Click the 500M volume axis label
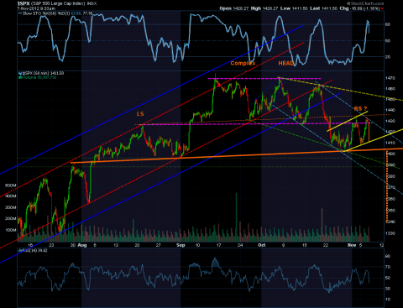 point(11,185)
